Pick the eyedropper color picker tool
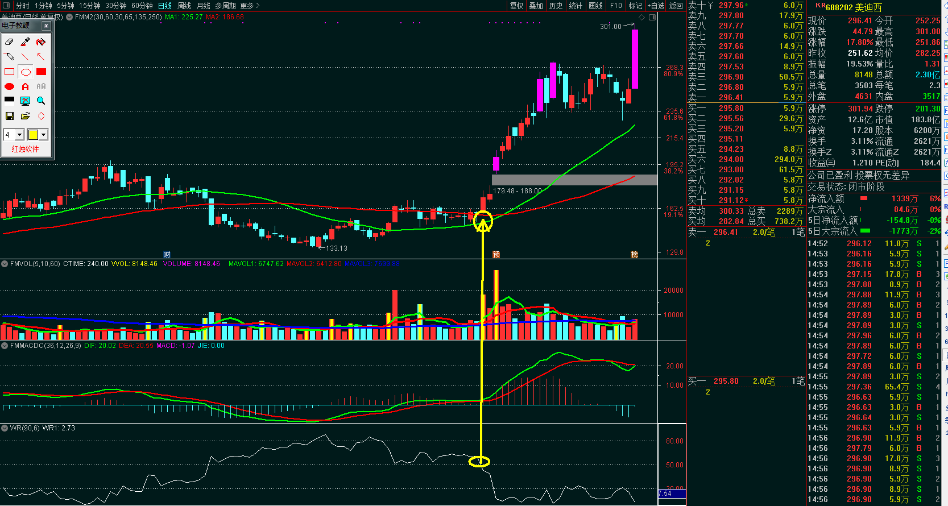The image size is (948, 506). click(x=25, y=42)
